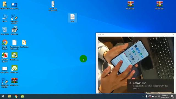Open the Action Center notifications icon

tap(172, 97)
